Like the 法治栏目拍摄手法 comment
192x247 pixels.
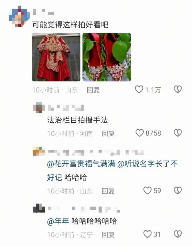click(140, 133)
